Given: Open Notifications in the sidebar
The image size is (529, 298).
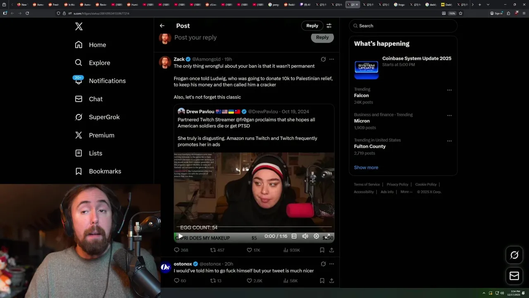Looking at the screenshot, I should tap(100, 81).
